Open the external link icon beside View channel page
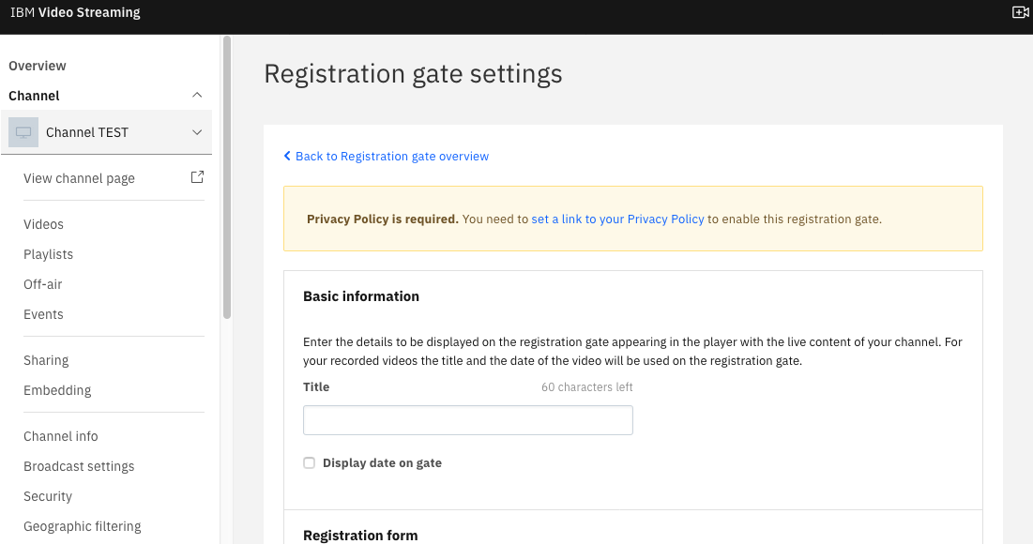Viewport: 1033px width, 544px height. click(x=197, y=177)
